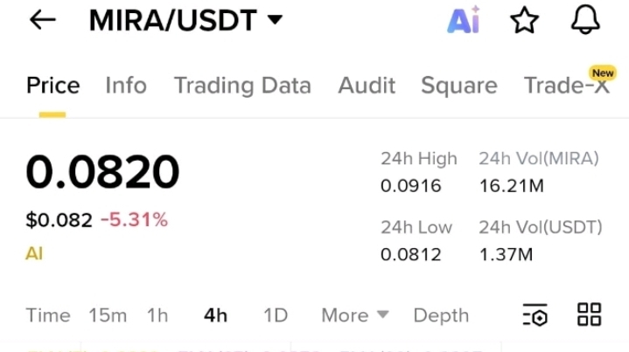Show the Depth chart

pos(441,315)
